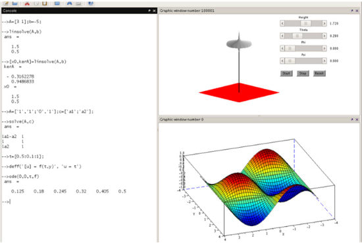362x244 pixels.
Task: Decrease Height with the left arrow
Action: (x=282, y=23)
